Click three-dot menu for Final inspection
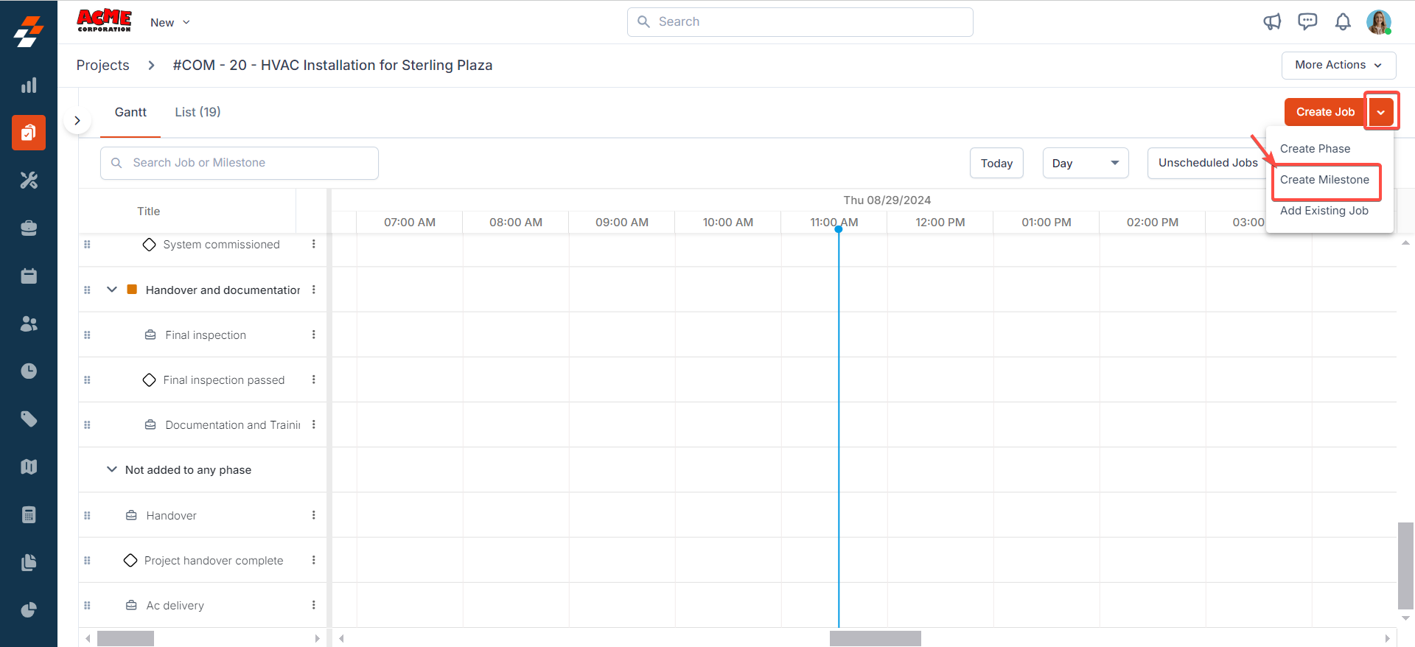Viewport: 1415px width, 647px height. 314,335
